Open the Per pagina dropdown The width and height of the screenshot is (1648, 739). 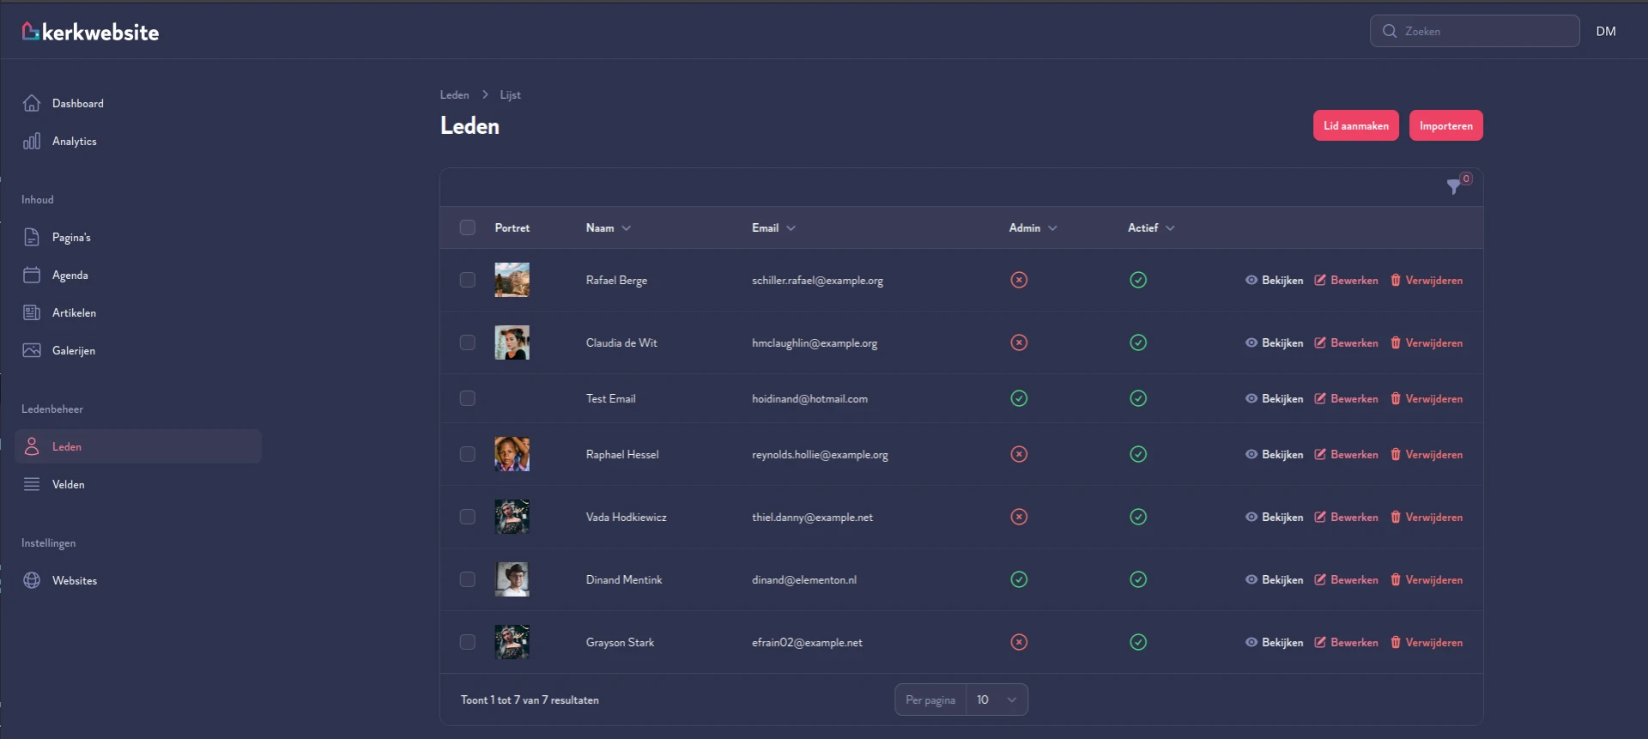point(997,700)
